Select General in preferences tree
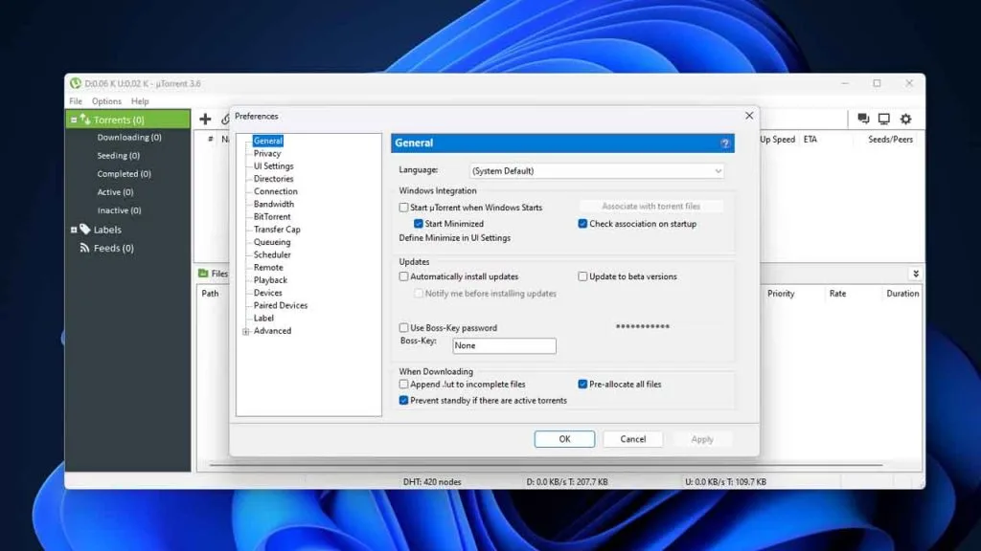 (268, 141)
